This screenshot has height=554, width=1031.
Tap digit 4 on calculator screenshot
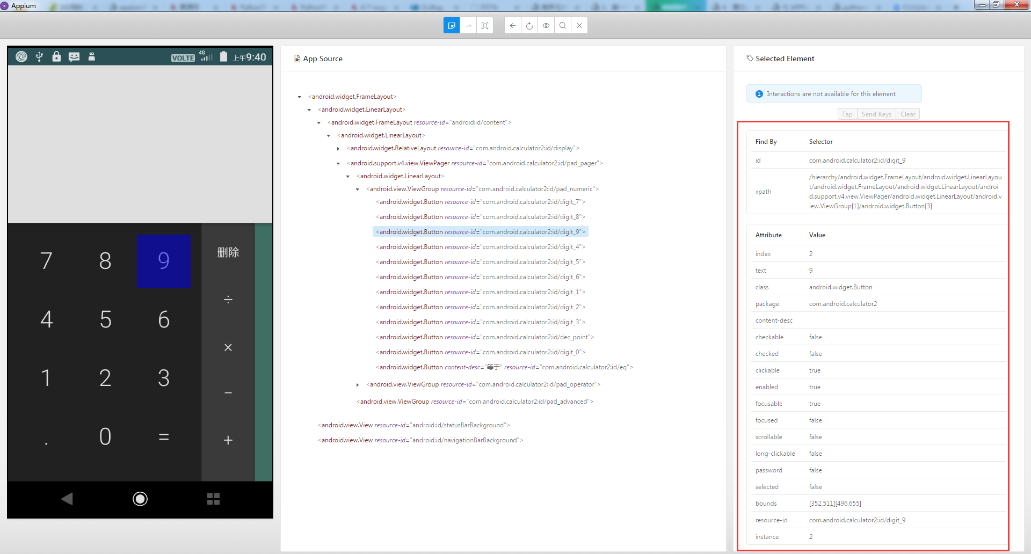46,319
